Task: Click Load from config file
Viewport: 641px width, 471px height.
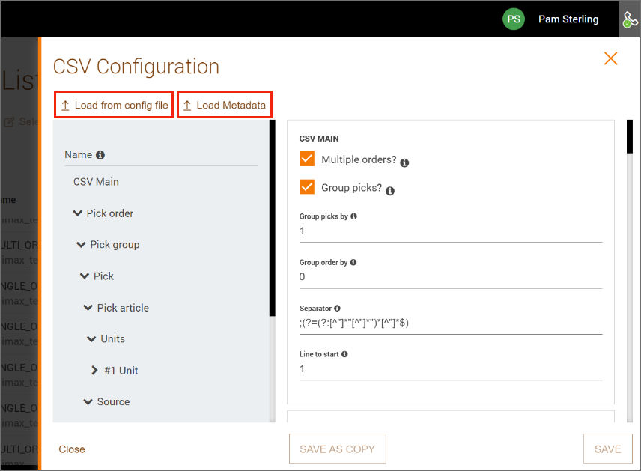Action: 114,105
